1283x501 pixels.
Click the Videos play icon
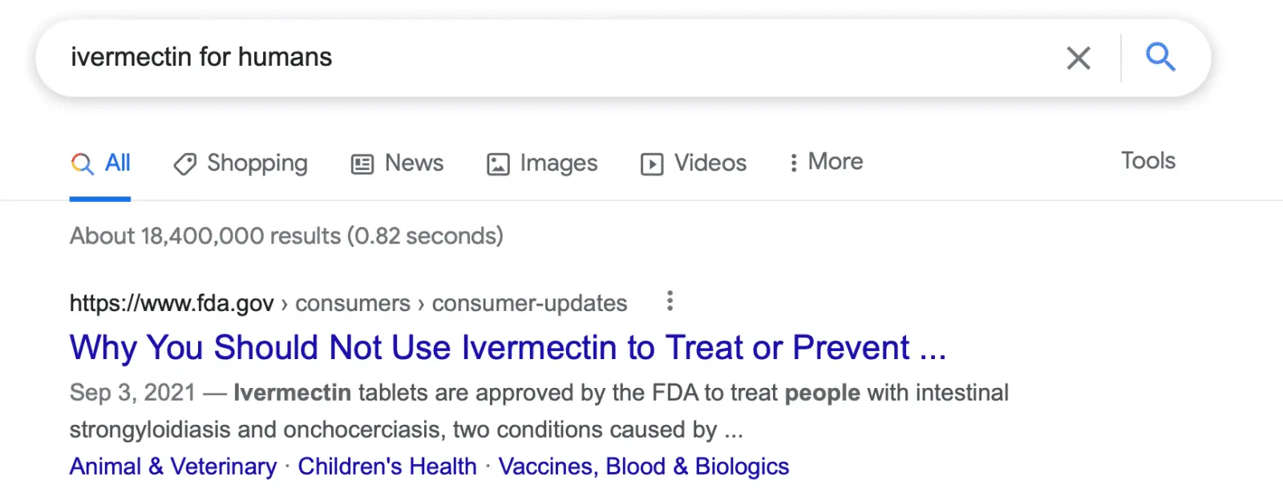[x=652, y=164]
